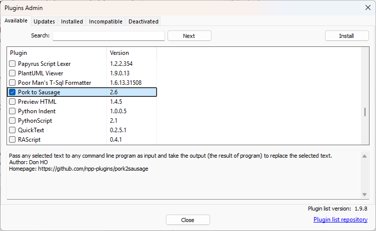This screenshot has height=231, width=376.
Task: Focus the Search input field
Action: coord(108,36)
